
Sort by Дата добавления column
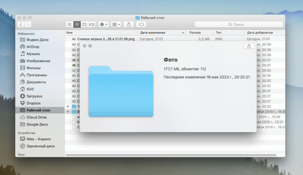click(x=260, y=33)
